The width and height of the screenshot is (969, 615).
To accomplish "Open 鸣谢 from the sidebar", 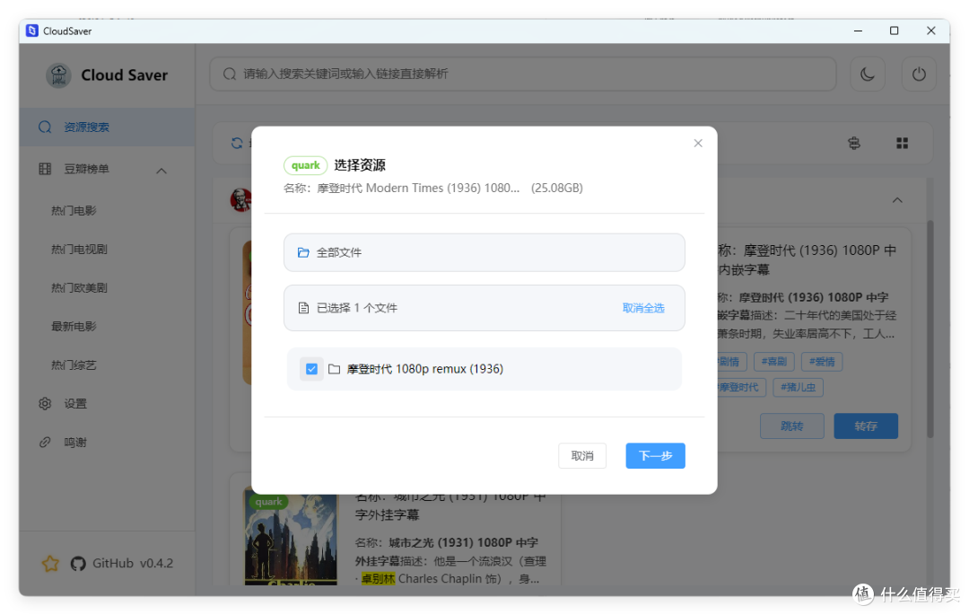I will [x=75, y=441].
